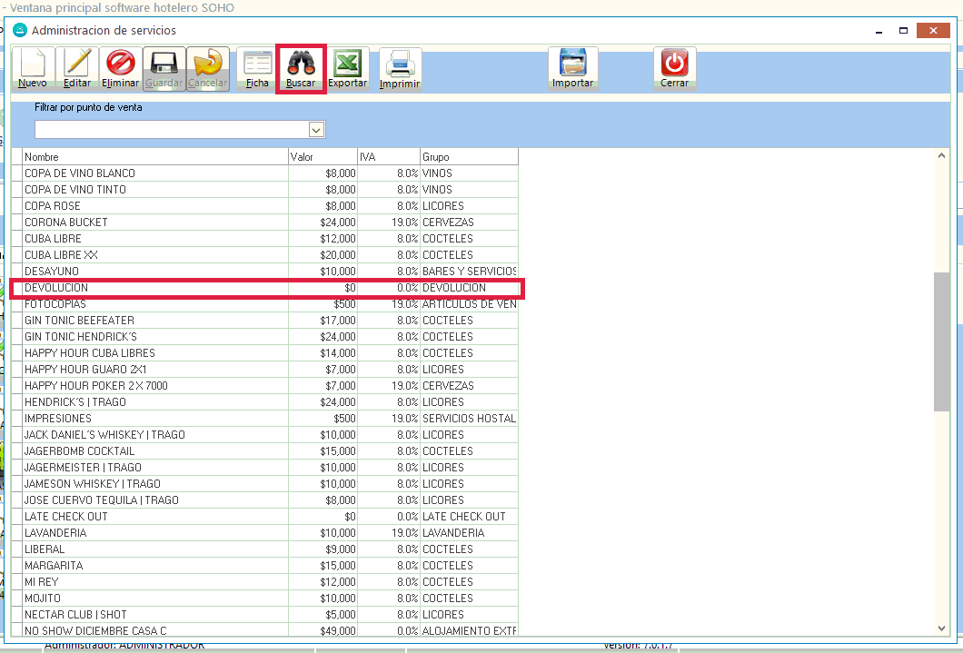The width and height of the screenshot is (963, 653).
Task: Maximize the Administracion de servicios window
Action: pos(904,31)
